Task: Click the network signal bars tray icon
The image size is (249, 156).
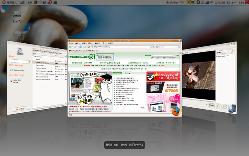Action: coord(207,2)
